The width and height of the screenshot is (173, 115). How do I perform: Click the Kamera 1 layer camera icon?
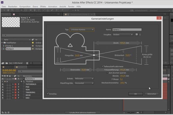[24, 79]
